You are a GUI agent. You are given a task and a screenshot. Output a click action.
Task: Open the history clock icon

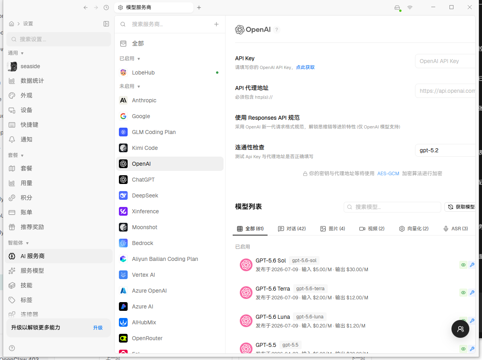(106, 8)
